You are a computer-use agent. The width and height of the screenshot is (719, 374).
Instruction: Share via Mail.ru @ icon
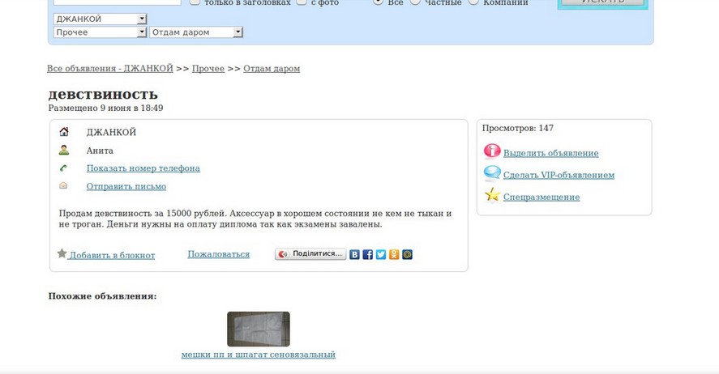407,254
